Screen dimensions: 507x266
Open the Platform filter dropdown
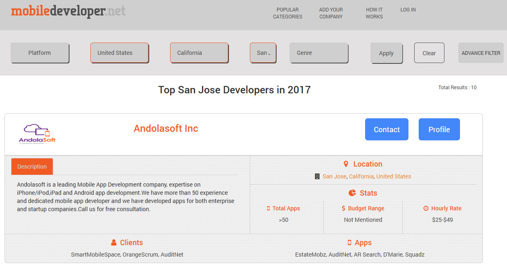pyautogui.click(x=40, y=53)
